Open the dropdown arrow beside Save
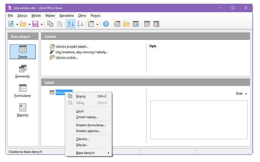Viewport: 260px width, 162px height. coord(42,24)
